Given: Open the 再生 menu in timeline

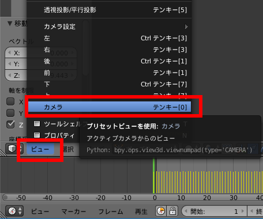Looking at the screenshot, I should point(141,212).
